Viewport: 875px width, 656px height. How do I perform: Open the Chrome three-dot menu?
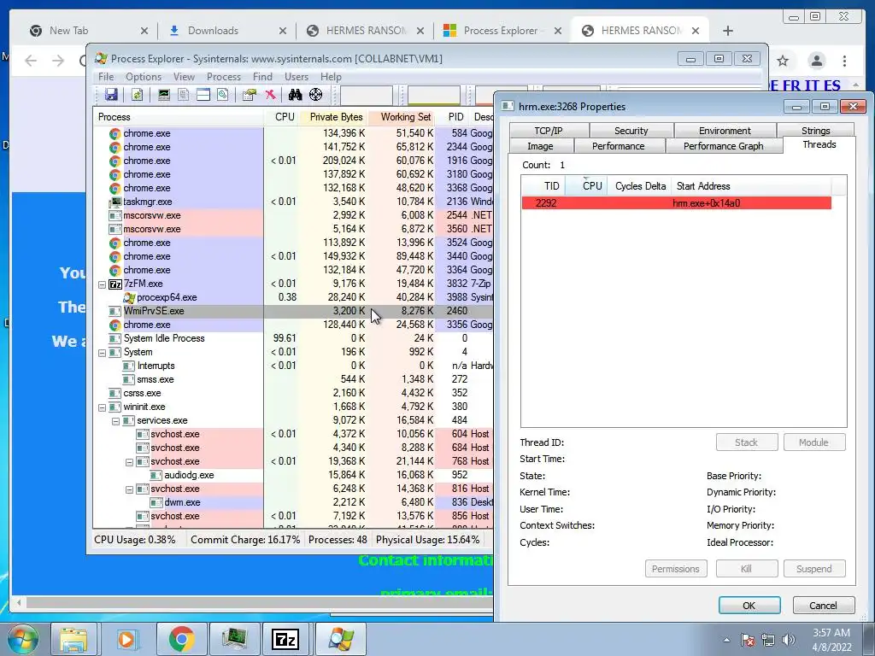[844, 61]
